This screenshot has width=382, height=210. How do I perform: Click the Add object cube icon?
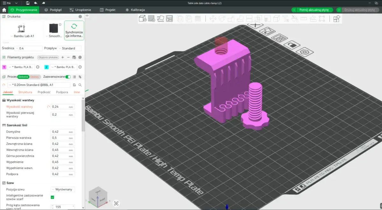coord(142,18)
